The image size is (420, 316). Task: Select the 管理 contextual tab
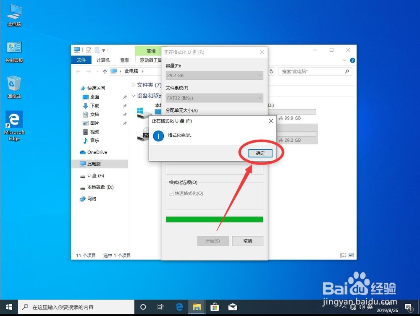[x=151, y=51]
